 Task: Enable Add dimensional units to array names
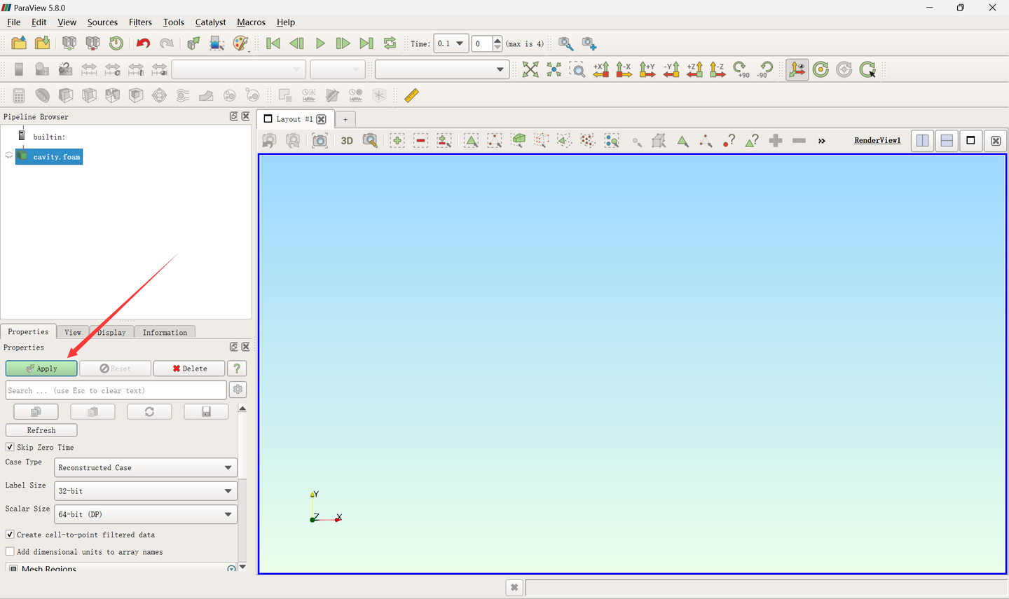pos(10,552)
